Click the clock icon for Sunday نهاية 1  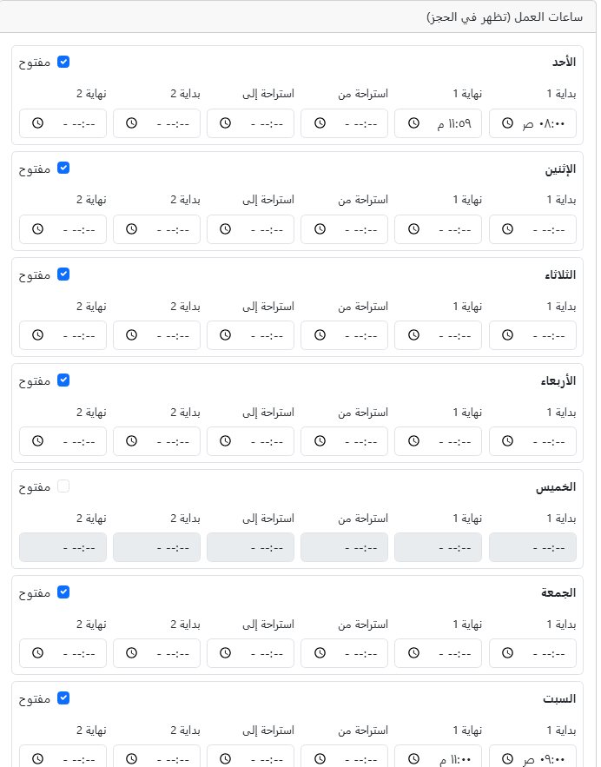pyautogui.click(x=413, y=123)
